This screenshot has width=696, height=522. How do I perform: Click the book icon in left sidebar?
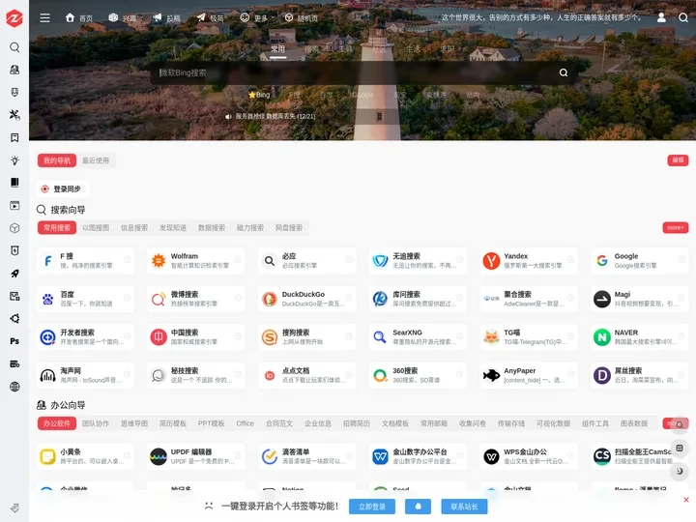click(x=14, y=183)
